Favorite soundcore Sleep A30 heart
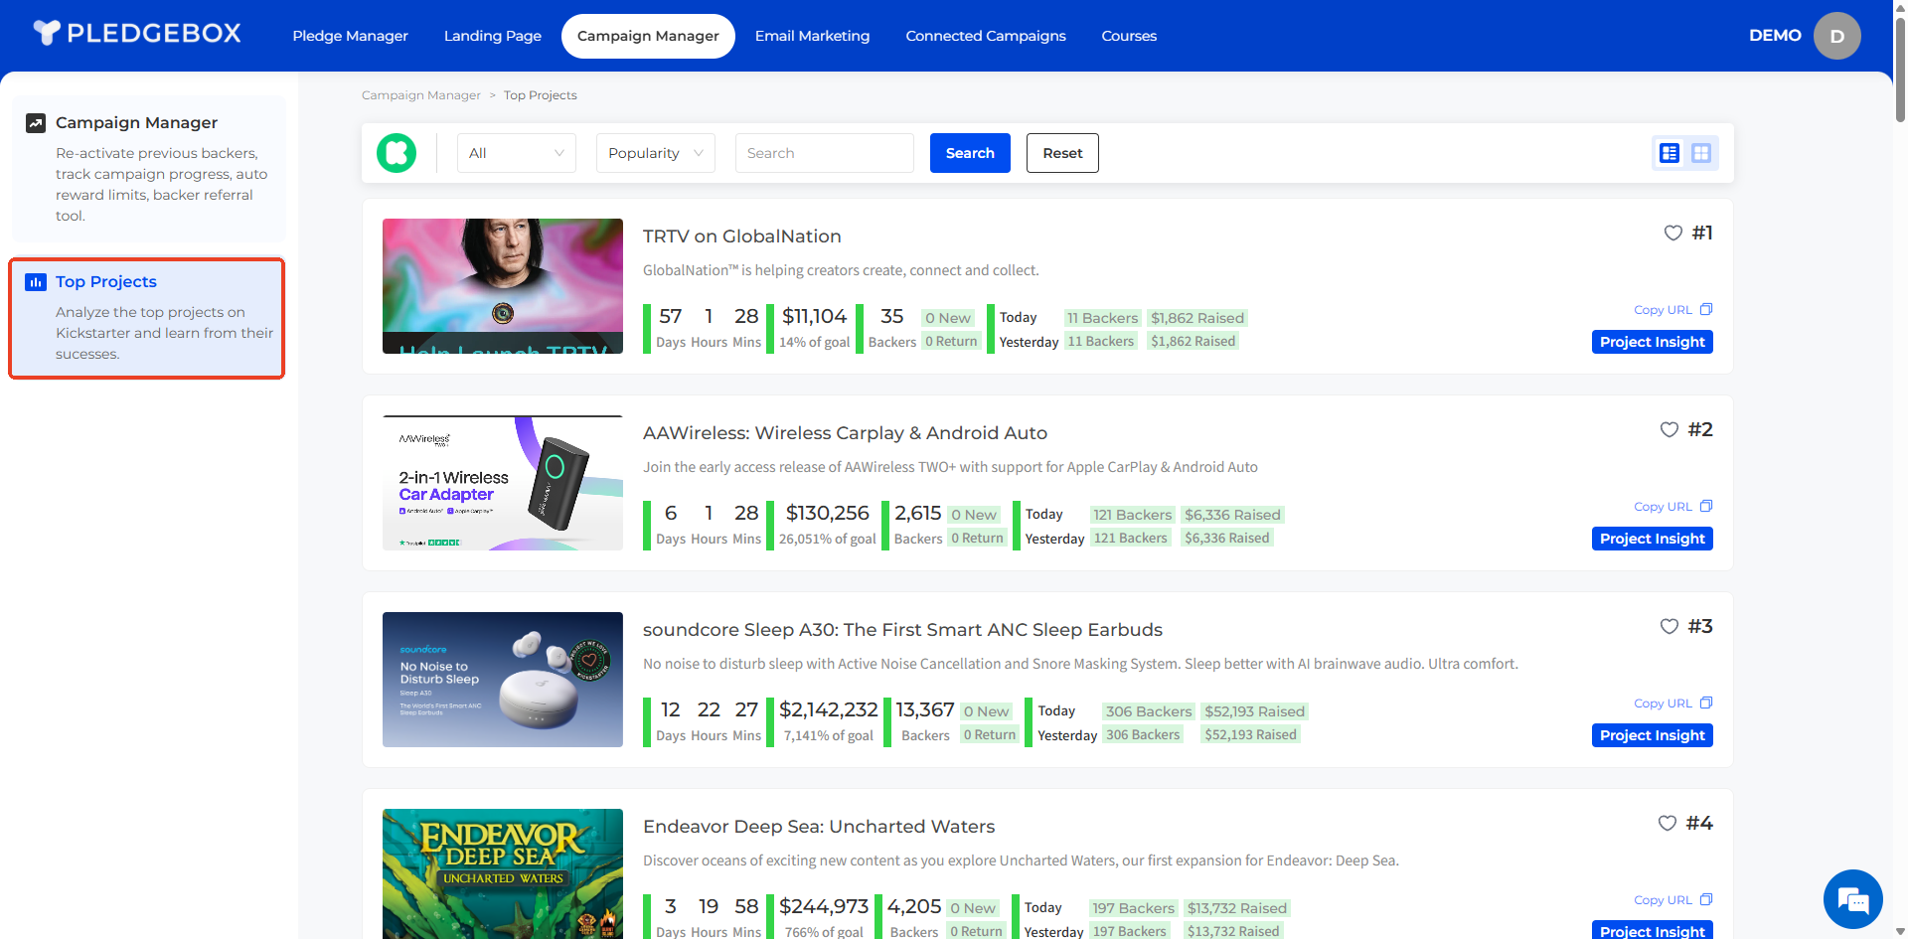1908x939 pixels. pos(1669,626)
